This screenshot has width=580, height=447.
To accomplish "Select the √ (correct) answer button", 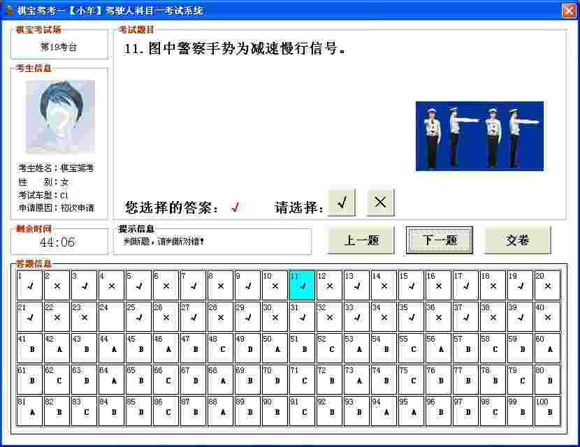I will pyautogui.click(x=342, y=202).
